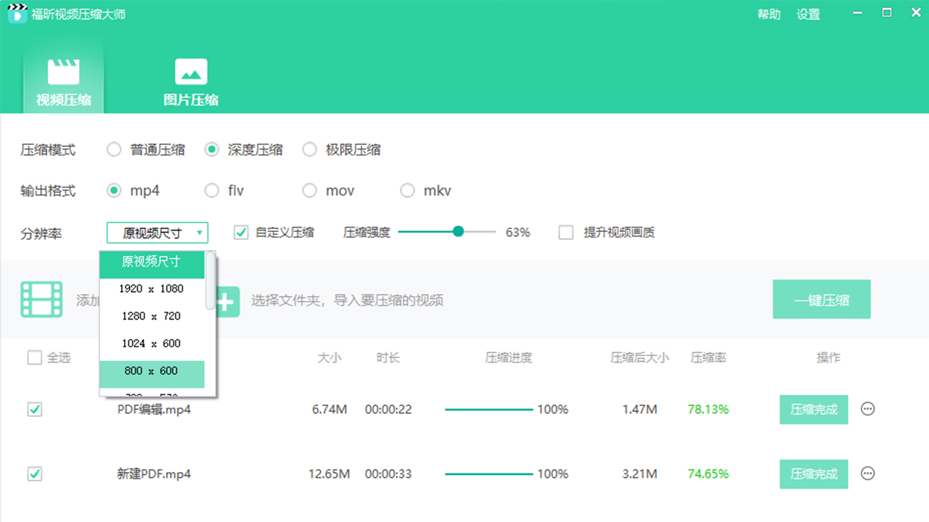This screenshot has height=522, width=929.
Task: Click the 1.47M compressed size
Action: (x=639, y=410)
